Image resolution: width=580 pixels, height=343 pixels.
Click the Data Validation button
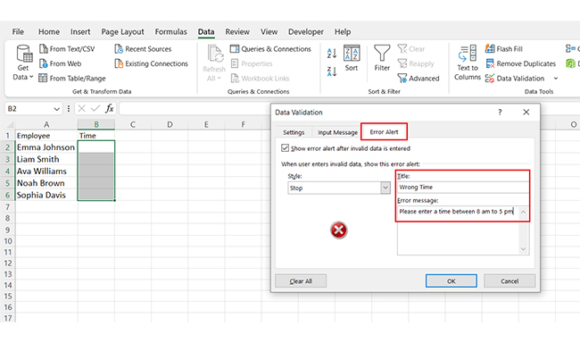(515, 78)
